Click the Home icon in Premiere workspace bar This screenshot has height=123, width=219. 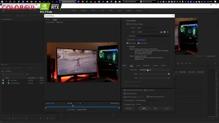click(3, 11)
